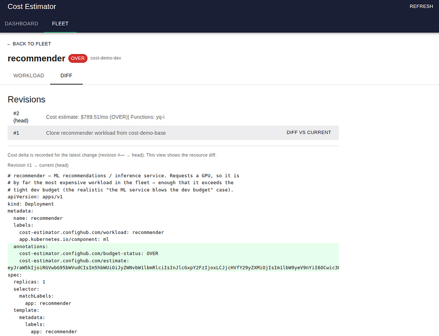Click the "kind: Deployment" line

point(31,204)
